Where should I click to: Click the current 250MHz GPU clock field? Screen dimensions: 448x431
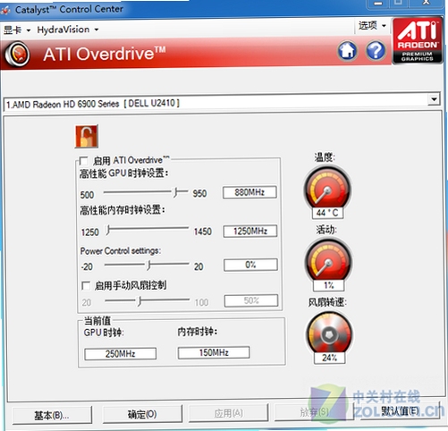(121, 354)
